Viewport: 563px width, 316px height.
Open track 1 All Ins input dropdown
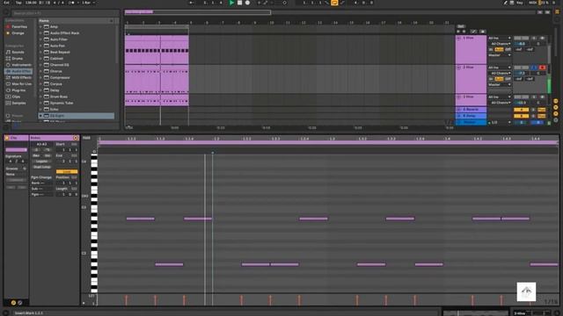pyautogui.click(x=500, y=38)
